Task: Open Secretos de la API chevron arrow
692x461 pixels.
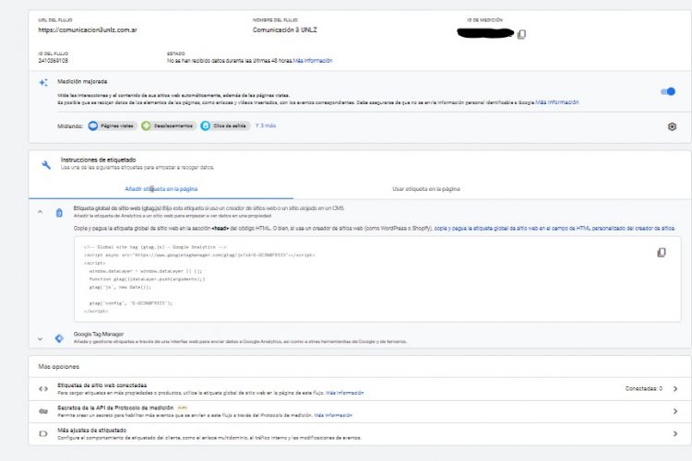Action: [x=675, y=411]
